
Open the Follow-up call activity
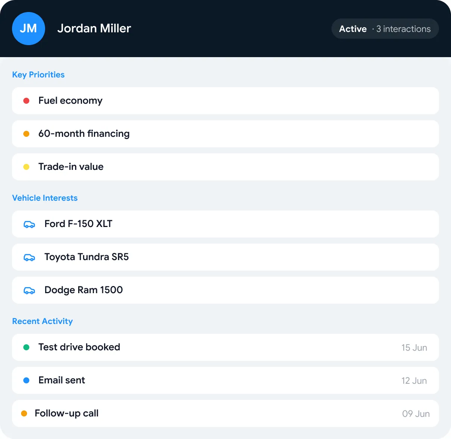[225, 413]
